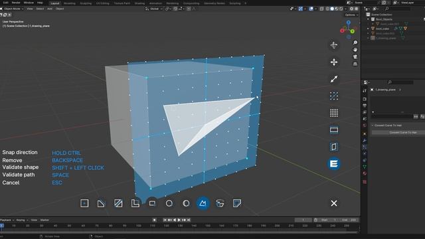Screen dimensions: 425x239
Task: Collapse the Bool_Objects collection
Action: pyautogui.click(x=368, y=19)
